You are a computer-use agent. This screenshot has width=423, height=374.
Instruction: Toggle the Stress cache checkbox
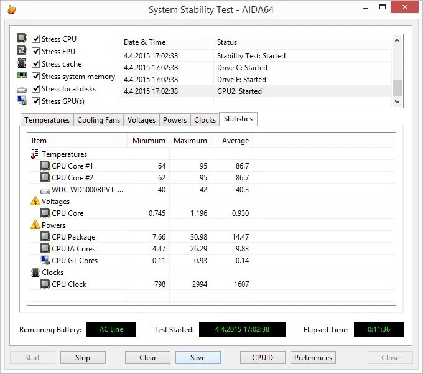pyautogui.click(x=35, y=63)
